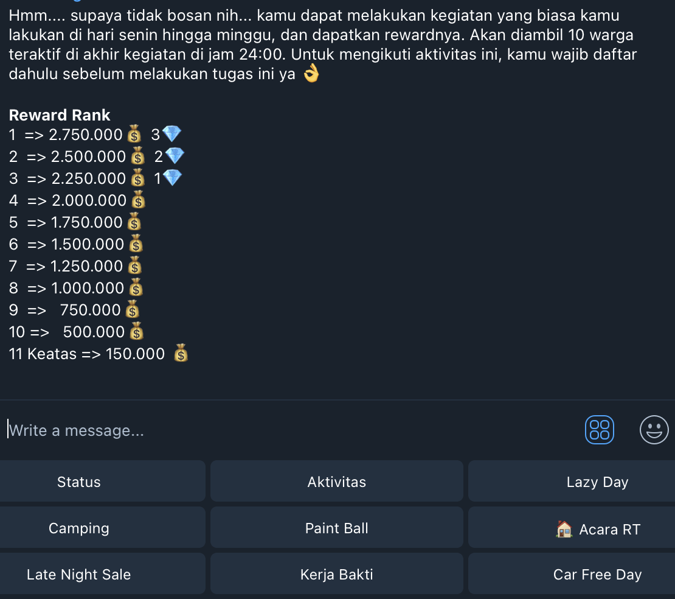Focus the Write a message field
Screen dimensions: 675x599
292,430
